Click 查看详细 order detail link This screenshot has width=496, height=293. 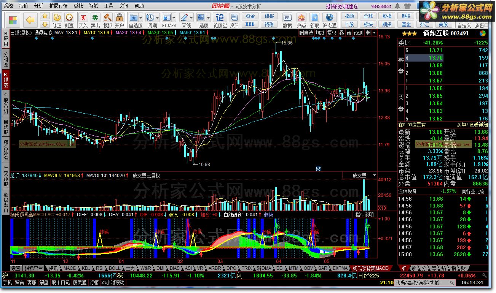[478, 125]
